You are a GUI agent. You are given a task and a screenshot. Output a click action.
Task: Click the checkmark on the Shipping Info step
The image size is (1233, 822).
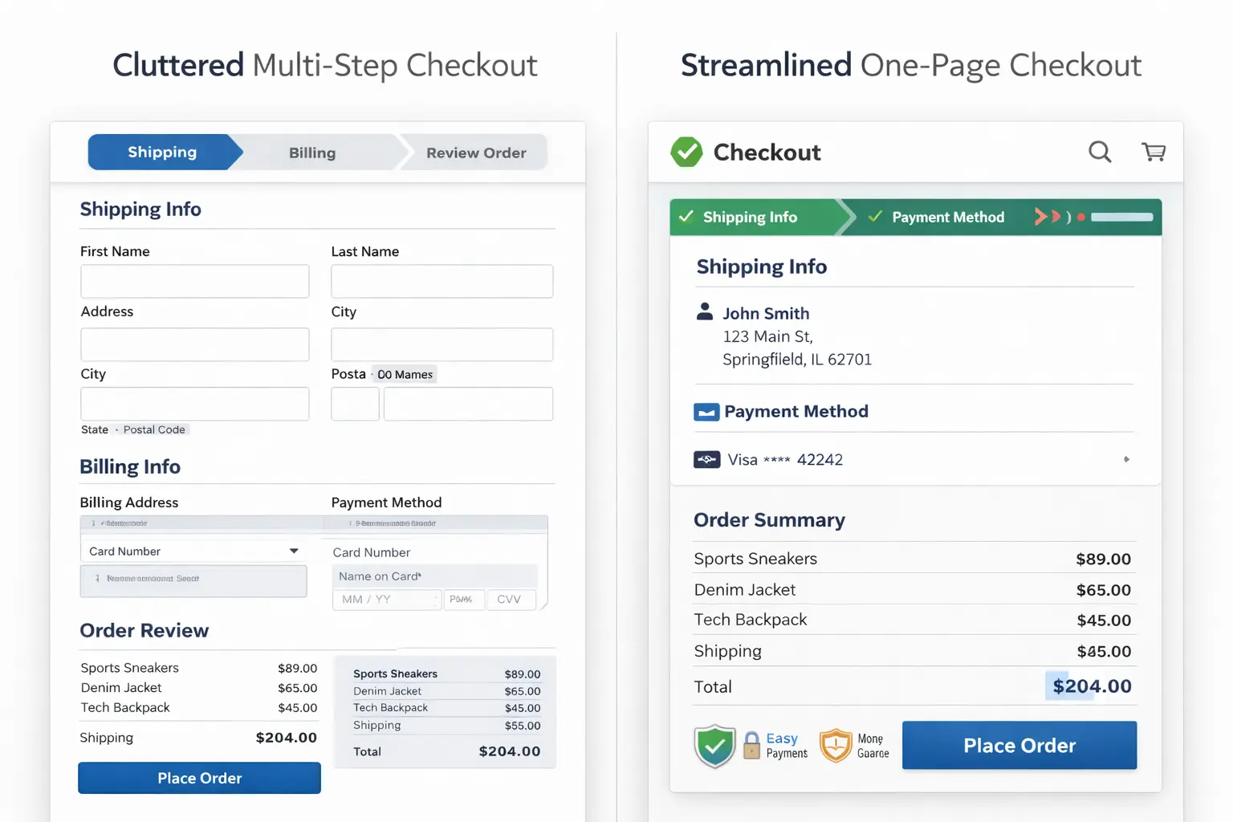(x=686, y=217)
